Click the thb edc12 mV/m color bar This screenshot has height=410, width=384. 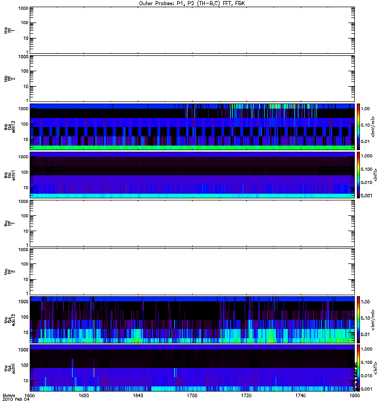358,127
